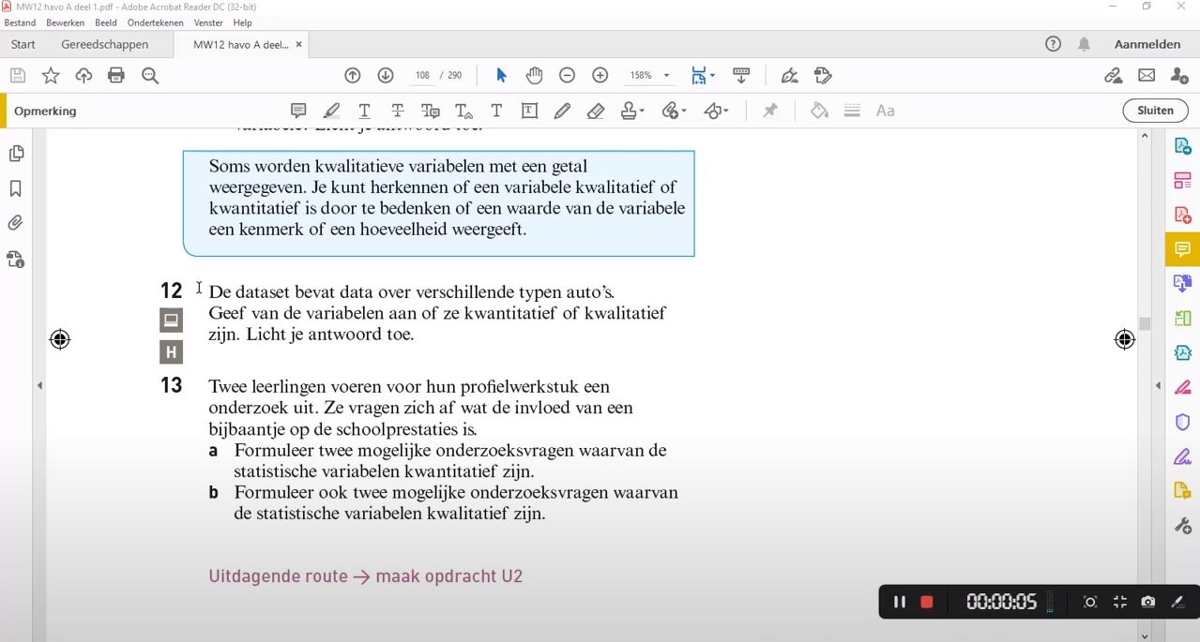Open the help question mark icon

[1054, 44]
